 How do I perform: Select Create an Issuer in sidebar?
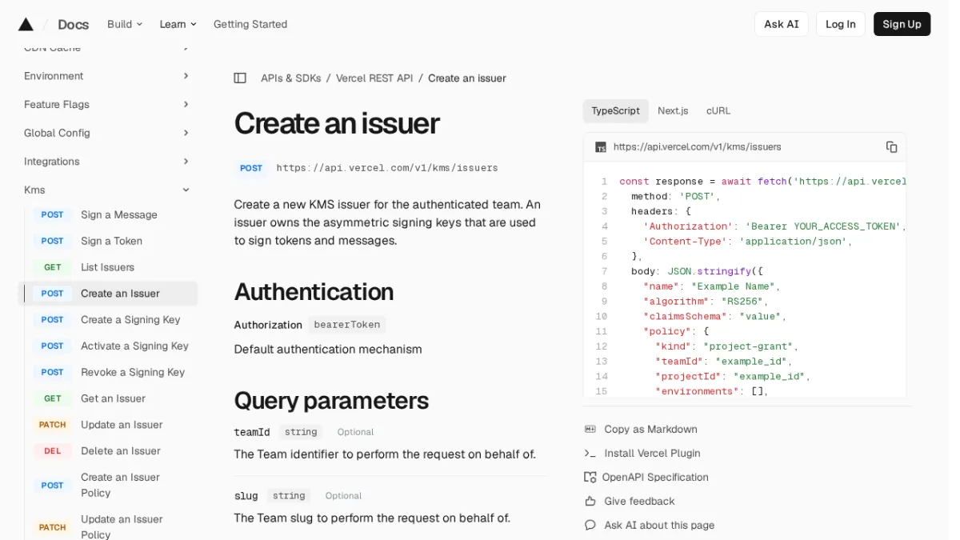point(108,294)
